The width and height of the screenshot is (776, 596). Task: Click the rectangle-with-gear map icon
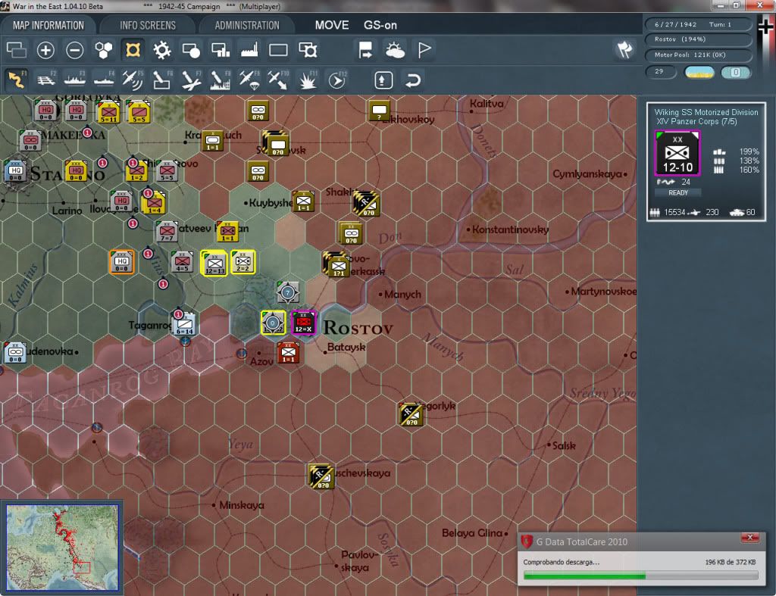(308, 50)
